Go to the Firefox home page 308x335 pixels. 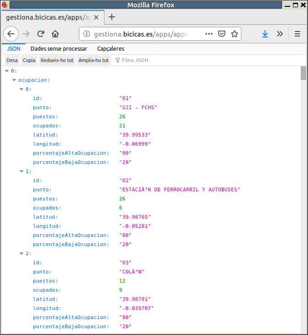[55, 34]
